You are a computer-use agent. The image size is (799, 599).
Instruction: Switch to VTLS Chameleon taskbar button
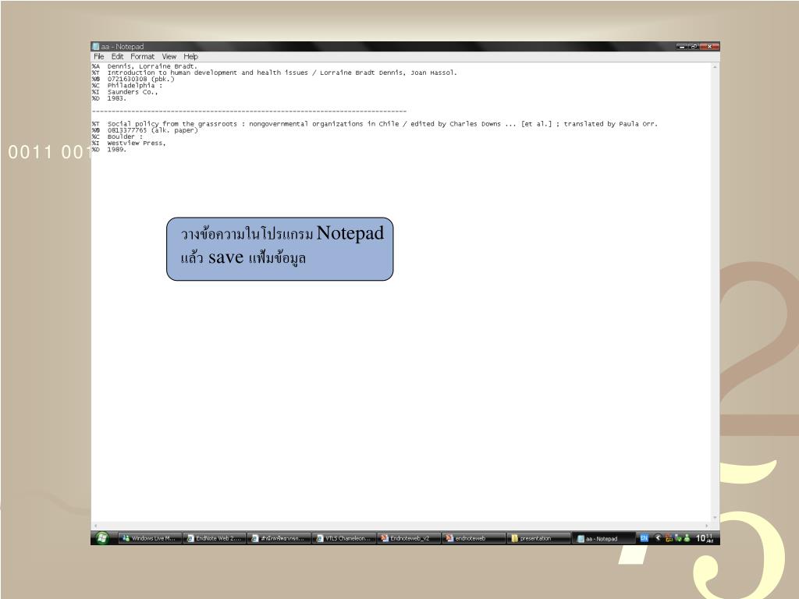click(x=344, y=538)
